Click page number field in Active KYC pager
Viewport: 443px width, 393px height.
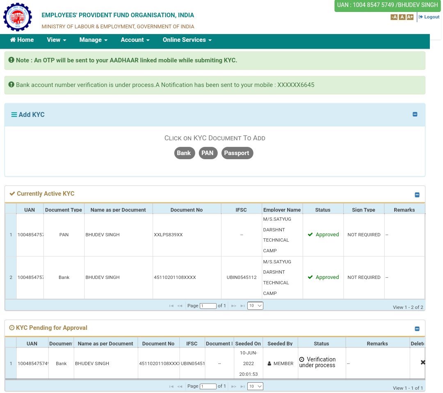208,306
